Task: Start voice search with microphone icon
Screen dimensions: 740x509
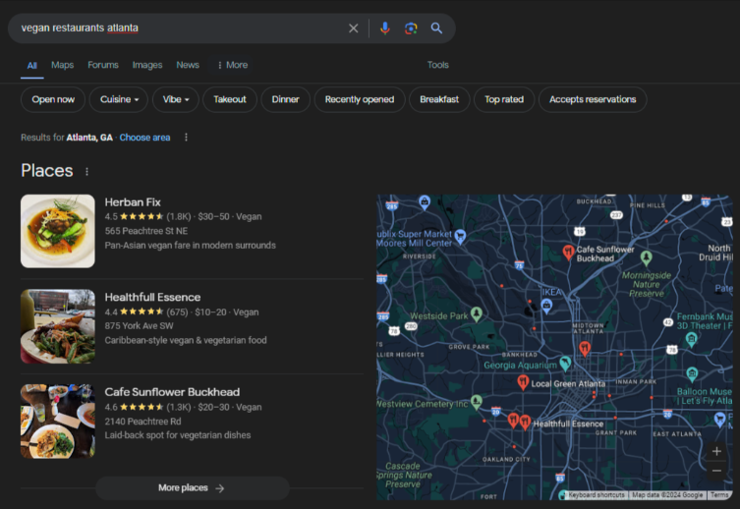Action: coord(385,28)
